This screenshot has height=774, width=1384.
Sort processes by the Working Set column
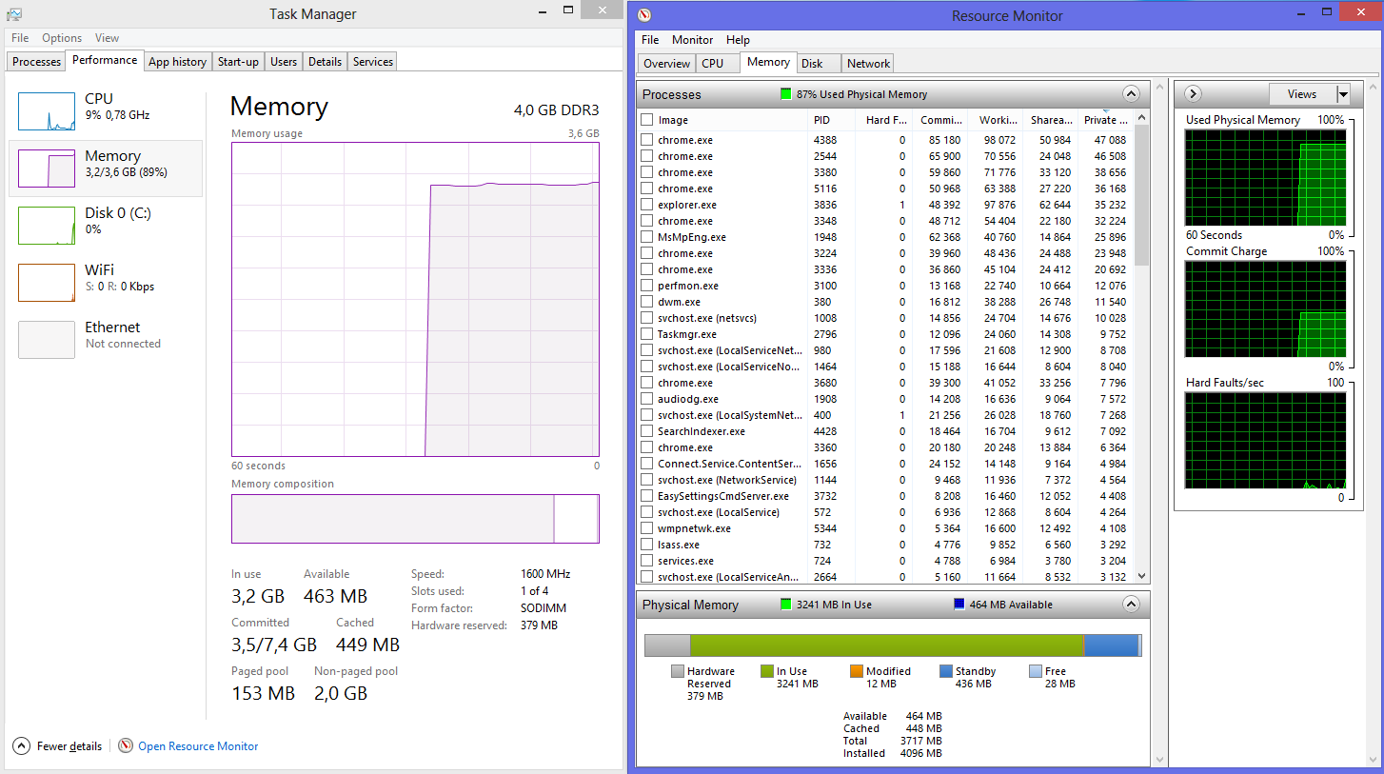pyautogui.click(x=996, y=120)
